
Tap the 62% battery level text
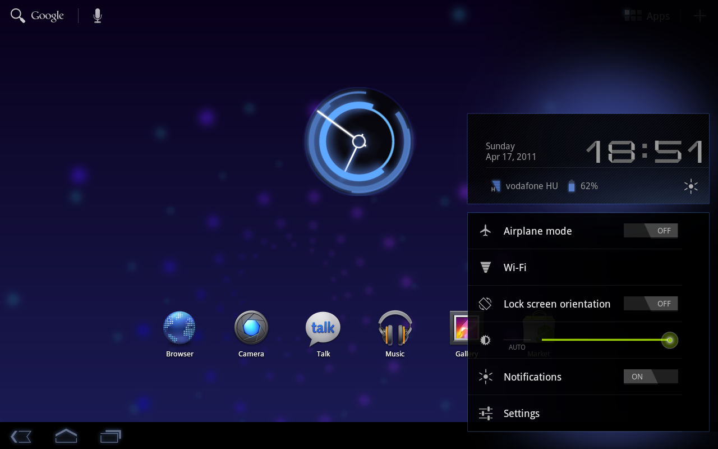(x=589, y=186)
